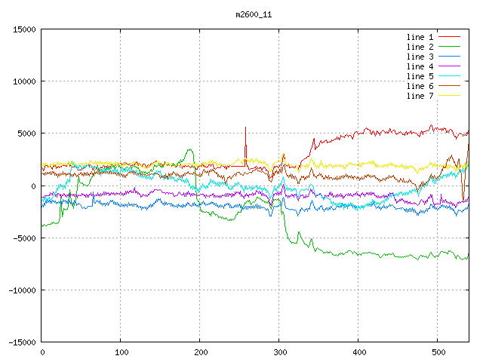Click the blue sample beside line 3

point(450,57)
